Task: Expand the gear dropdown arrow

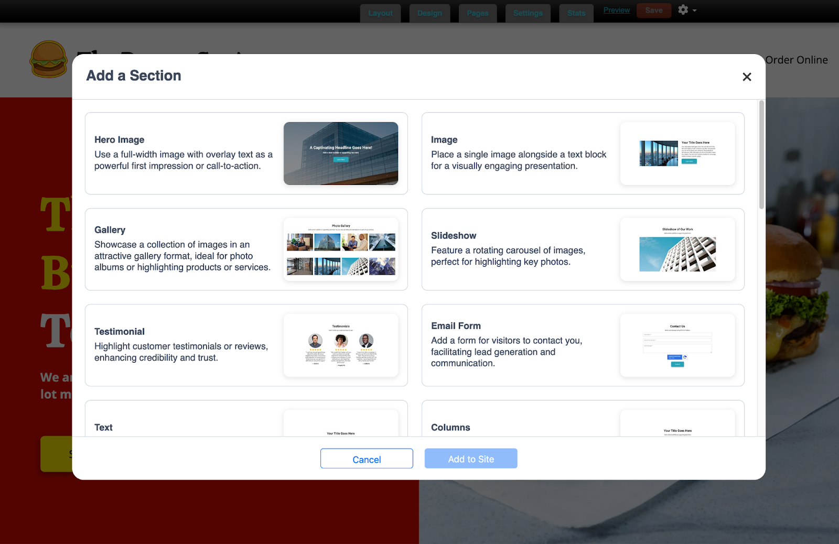Action: pyautogui.click(x=694, y=10)
